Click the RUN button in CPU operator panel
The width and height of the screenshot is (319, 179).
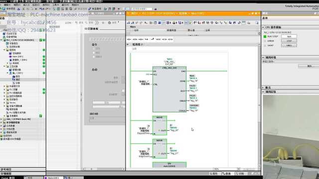289,36
